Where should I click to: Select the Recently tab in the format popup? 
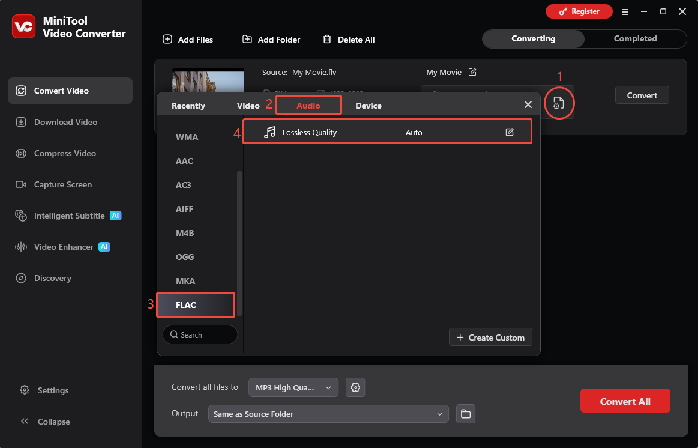[x=188, y=106]
